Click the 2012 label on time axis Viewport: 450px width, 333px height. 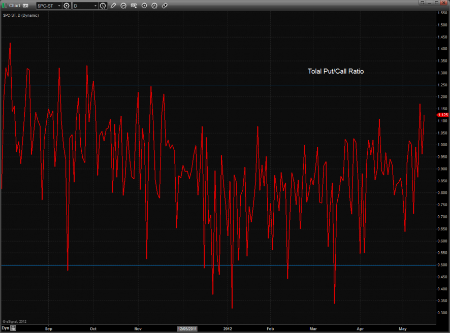tap(228, 329)
